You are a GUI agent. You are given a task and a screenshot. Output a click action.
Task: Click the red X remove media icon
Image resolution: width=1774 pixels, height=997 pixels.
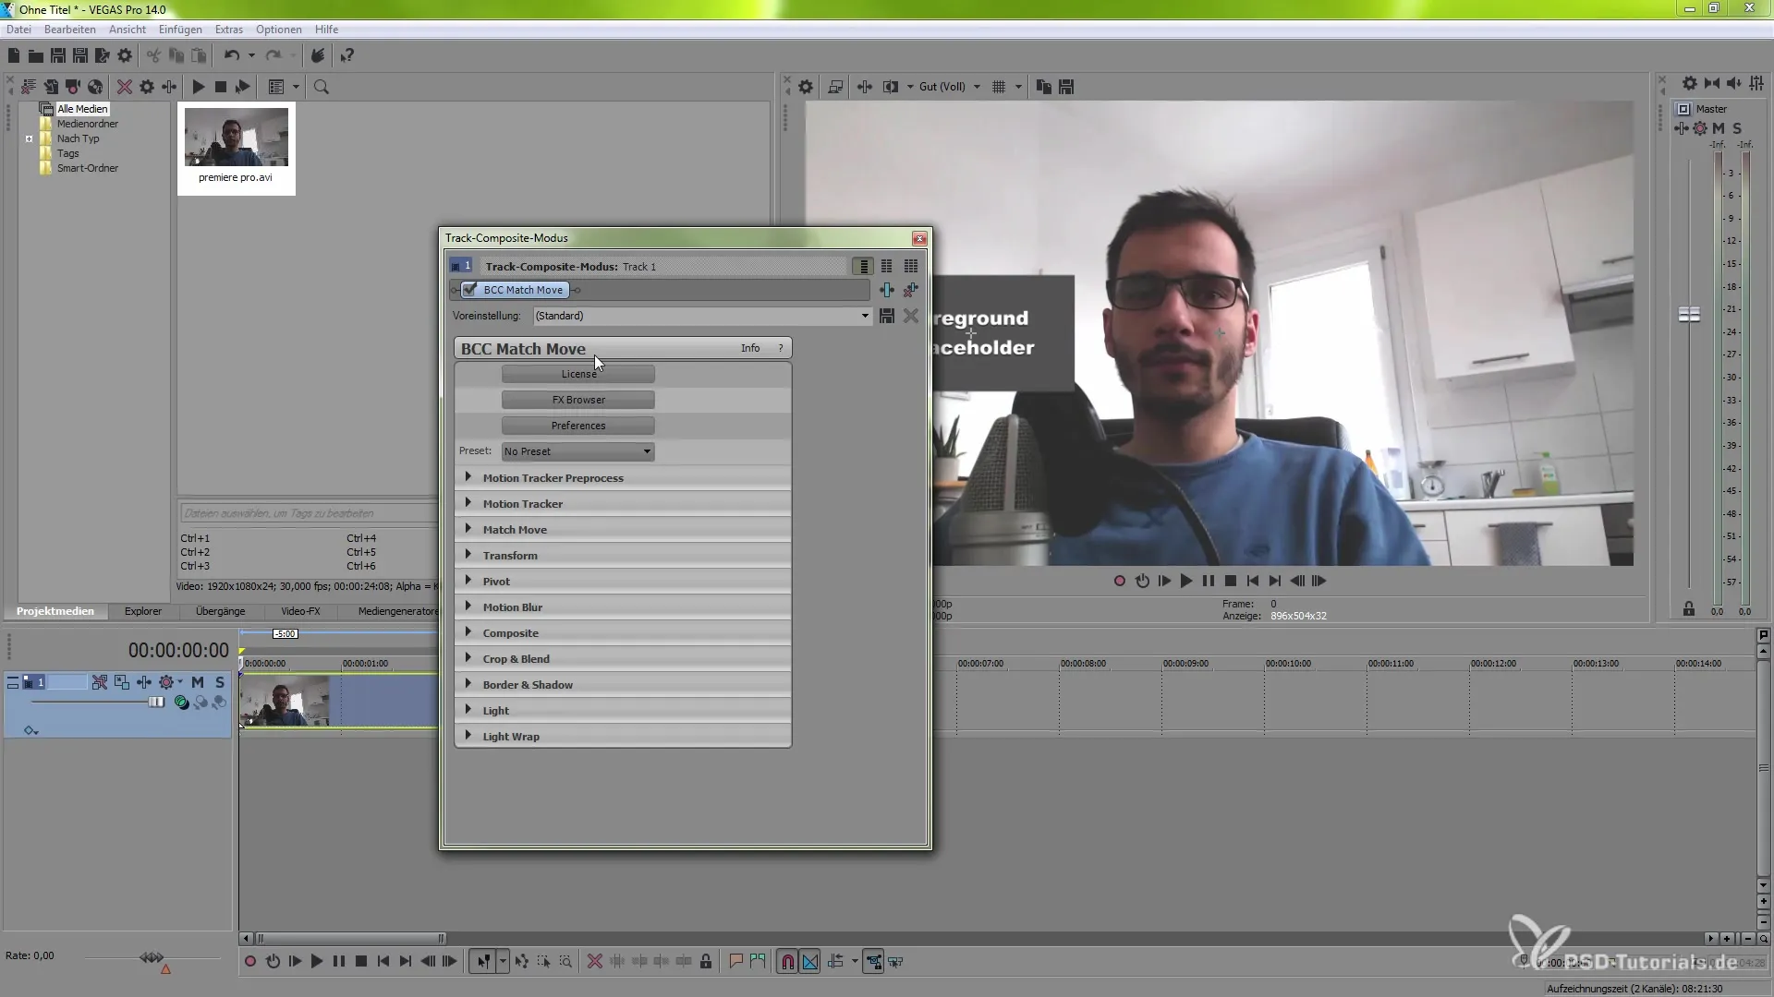[124, 87]
